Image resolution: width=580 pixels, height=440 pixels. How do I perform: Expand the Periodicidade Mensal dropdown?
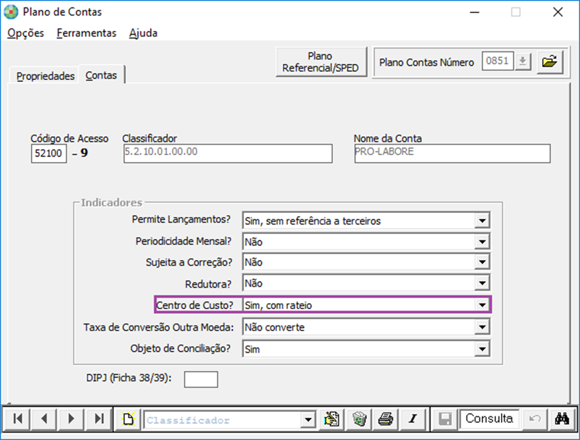pyautogui.click(x=482, y=242)
